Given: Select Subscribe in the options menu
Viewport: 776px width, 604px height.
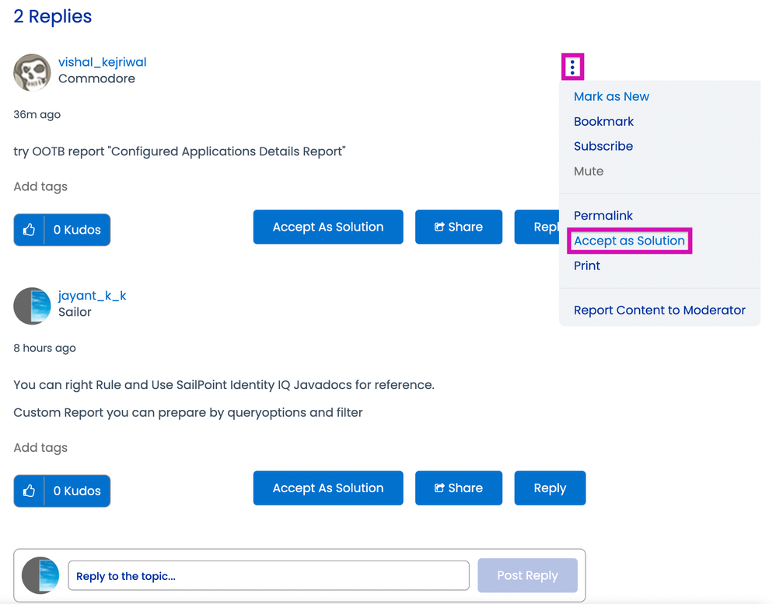Looking at the screenshot, I should click(x=603, y=146).
